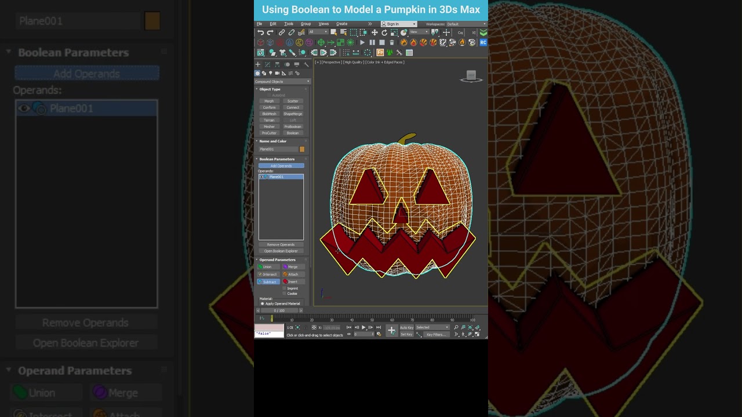Click the Auto Key button
The image size is (742, 417).
pos(406,327)
